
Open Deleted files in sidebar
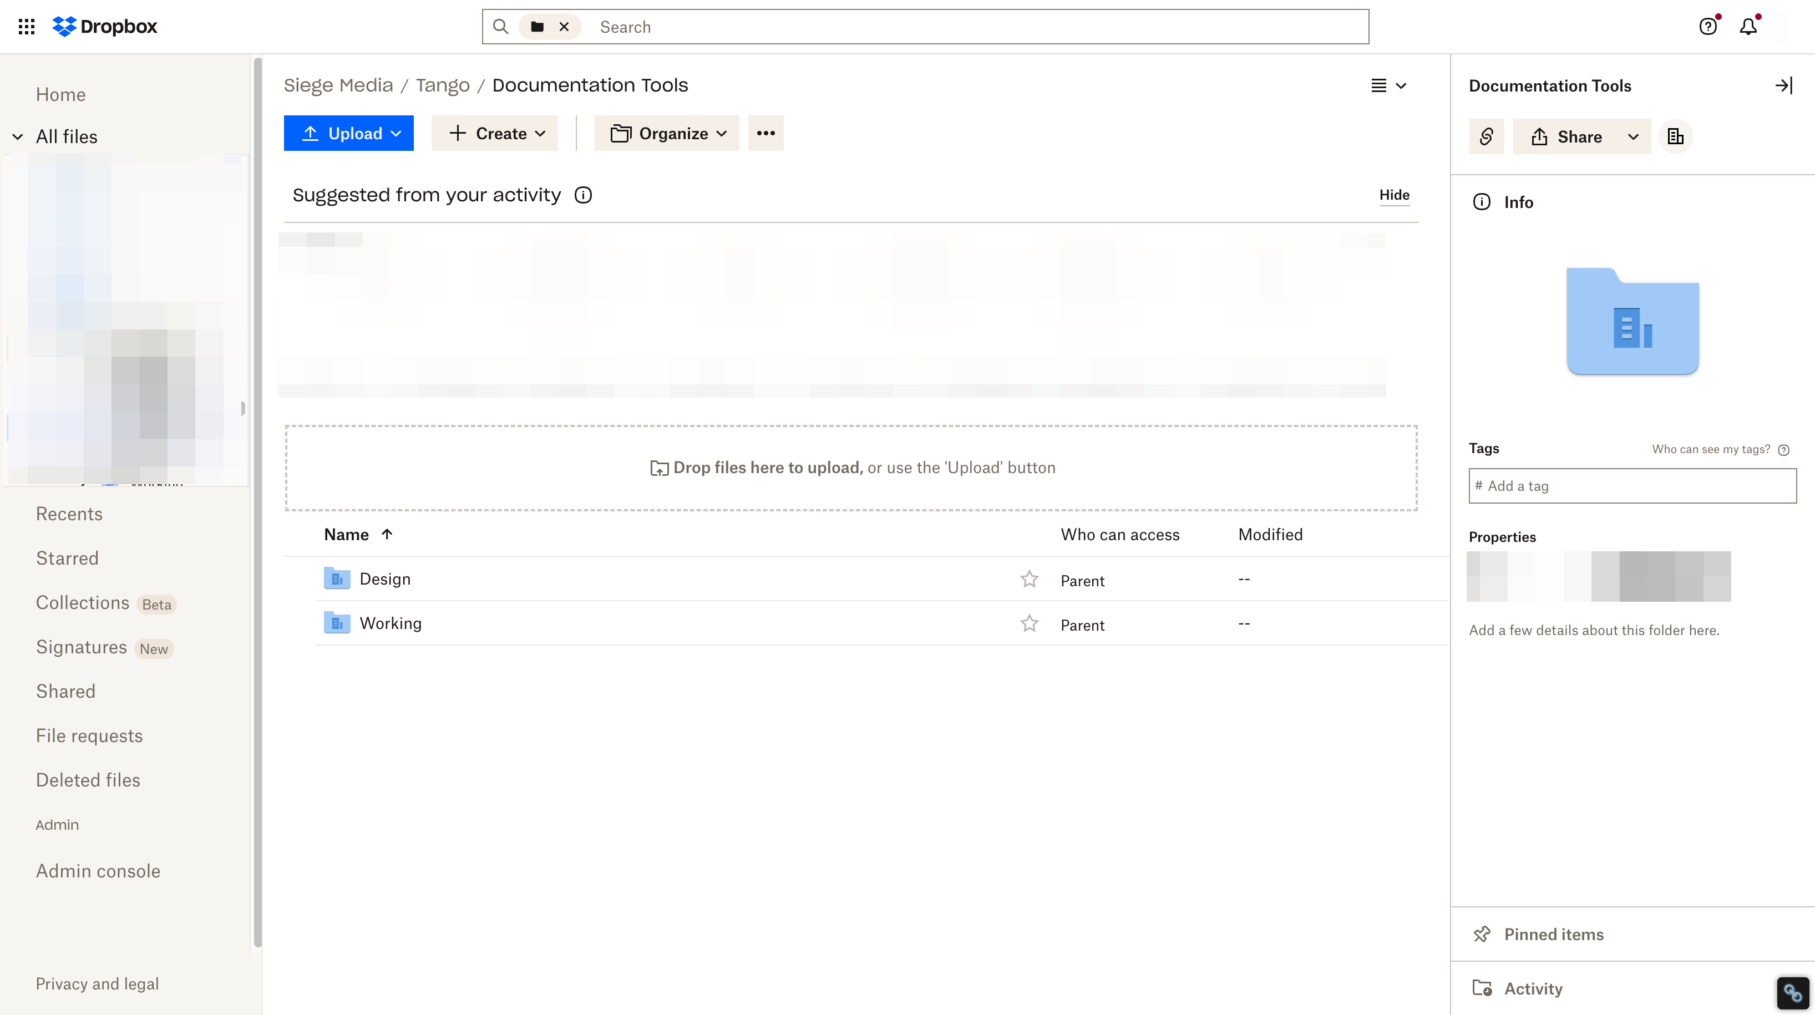point(88,780)
